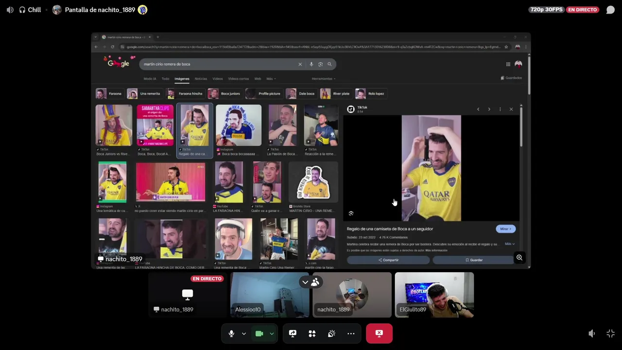Select the Profile picture filter chip

coord(264,93)
